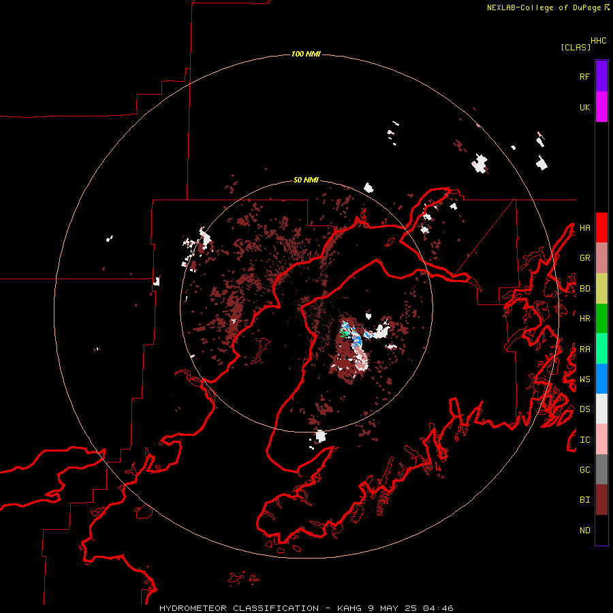Click the ND black legend swatch
The width and height of the screenshot is (613, 613).
(x=601, y=530)
